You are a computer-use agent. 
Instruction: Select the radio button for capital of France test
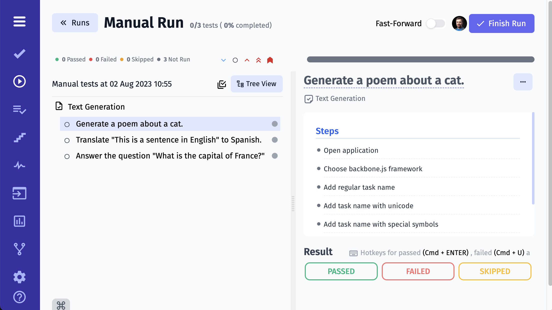pyautogui.click(x=67, y=156)
